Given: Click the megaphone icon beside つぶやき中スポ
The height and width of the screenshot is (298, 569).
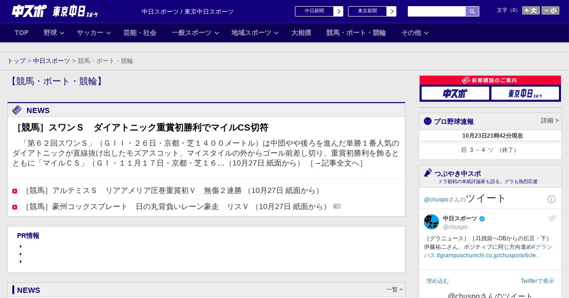Looking at the screenshot, I should tap(428, 173).
